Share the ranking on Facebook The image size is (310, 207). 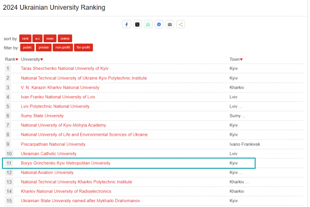coord(127,24)
